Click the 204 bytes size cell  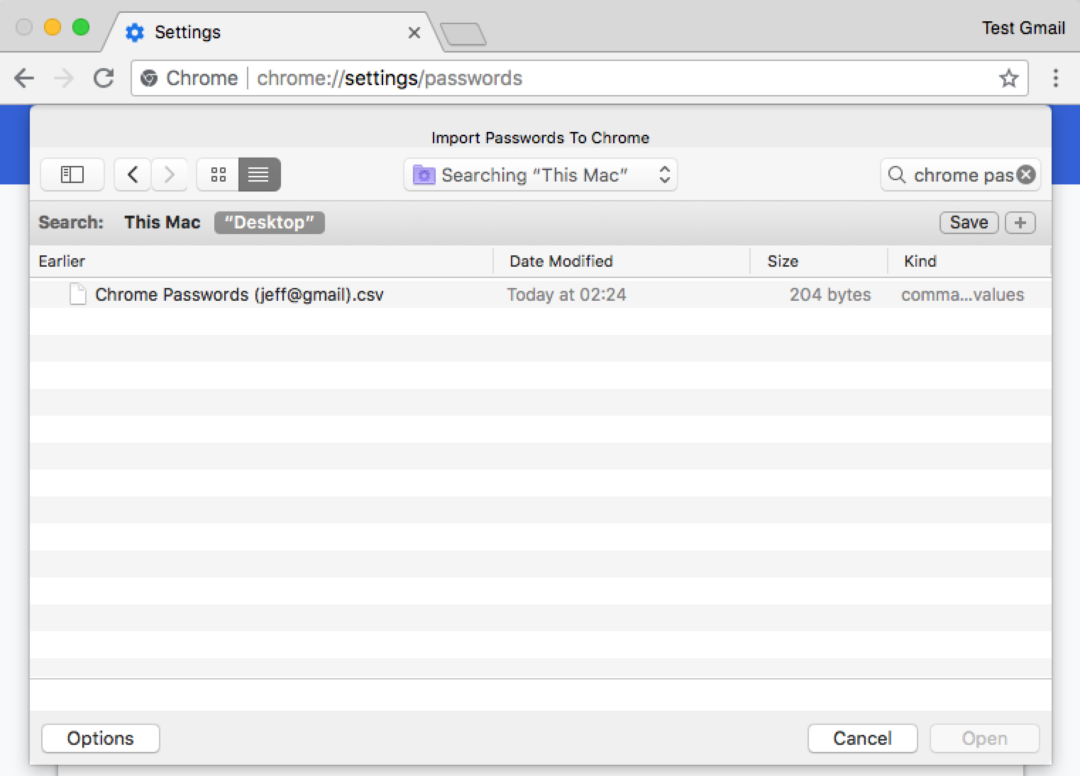pos(830,295)
